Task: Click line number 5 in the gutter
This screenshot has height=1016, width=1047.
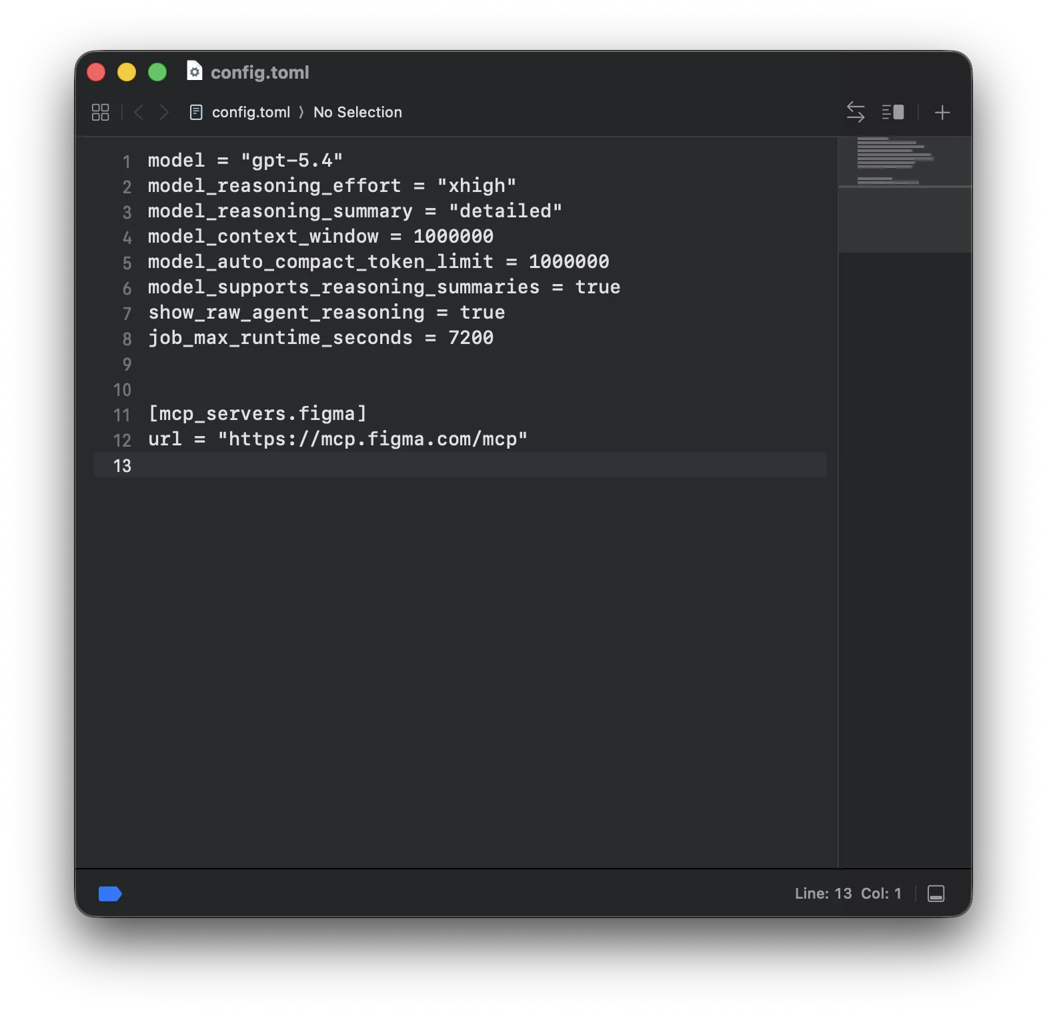Action: pos(127,263)
